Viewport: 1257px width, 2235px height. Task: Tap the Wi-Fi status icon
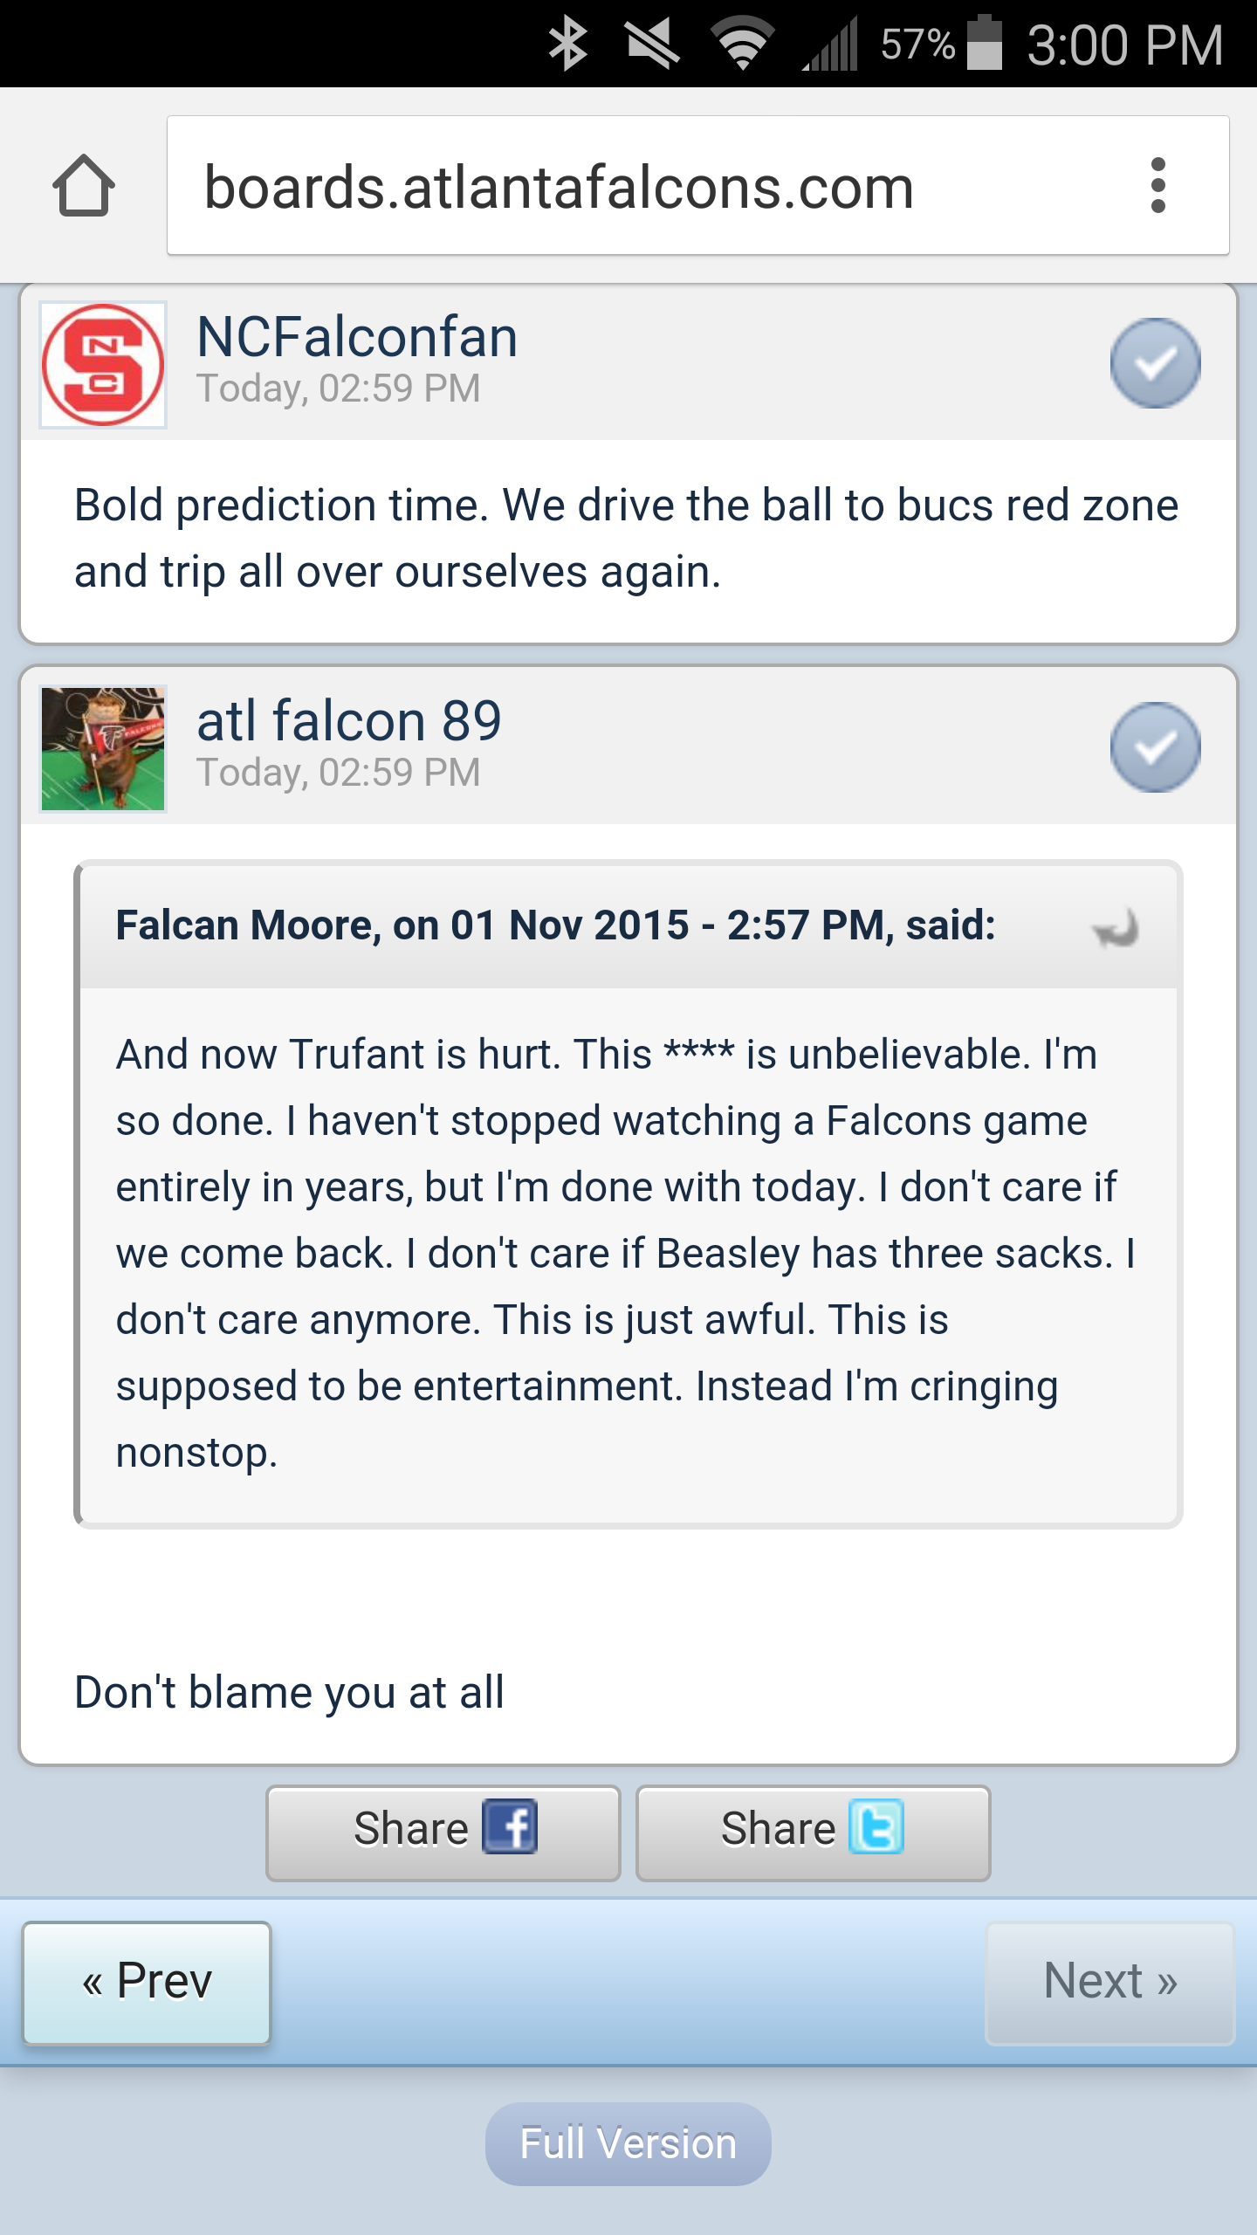(x=742, y=44)
